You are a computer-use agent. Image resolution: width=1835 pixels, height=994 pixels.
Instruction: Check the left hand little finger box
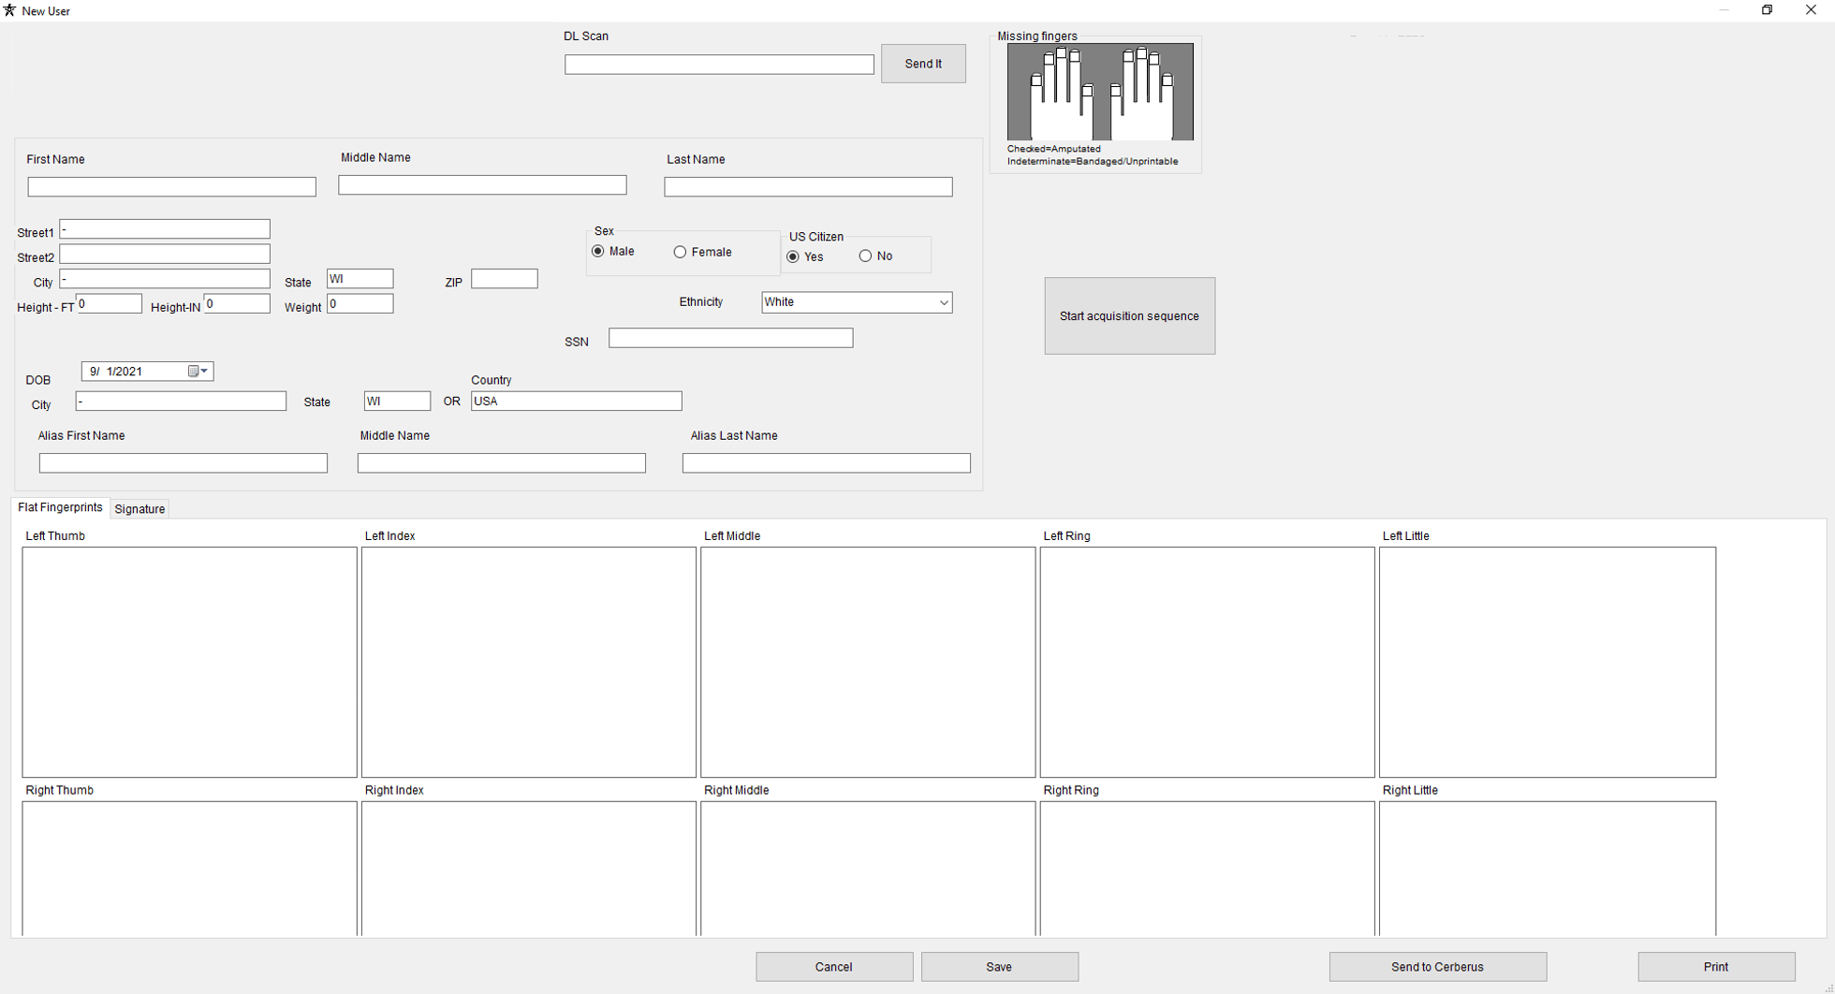click(1036, 80)
